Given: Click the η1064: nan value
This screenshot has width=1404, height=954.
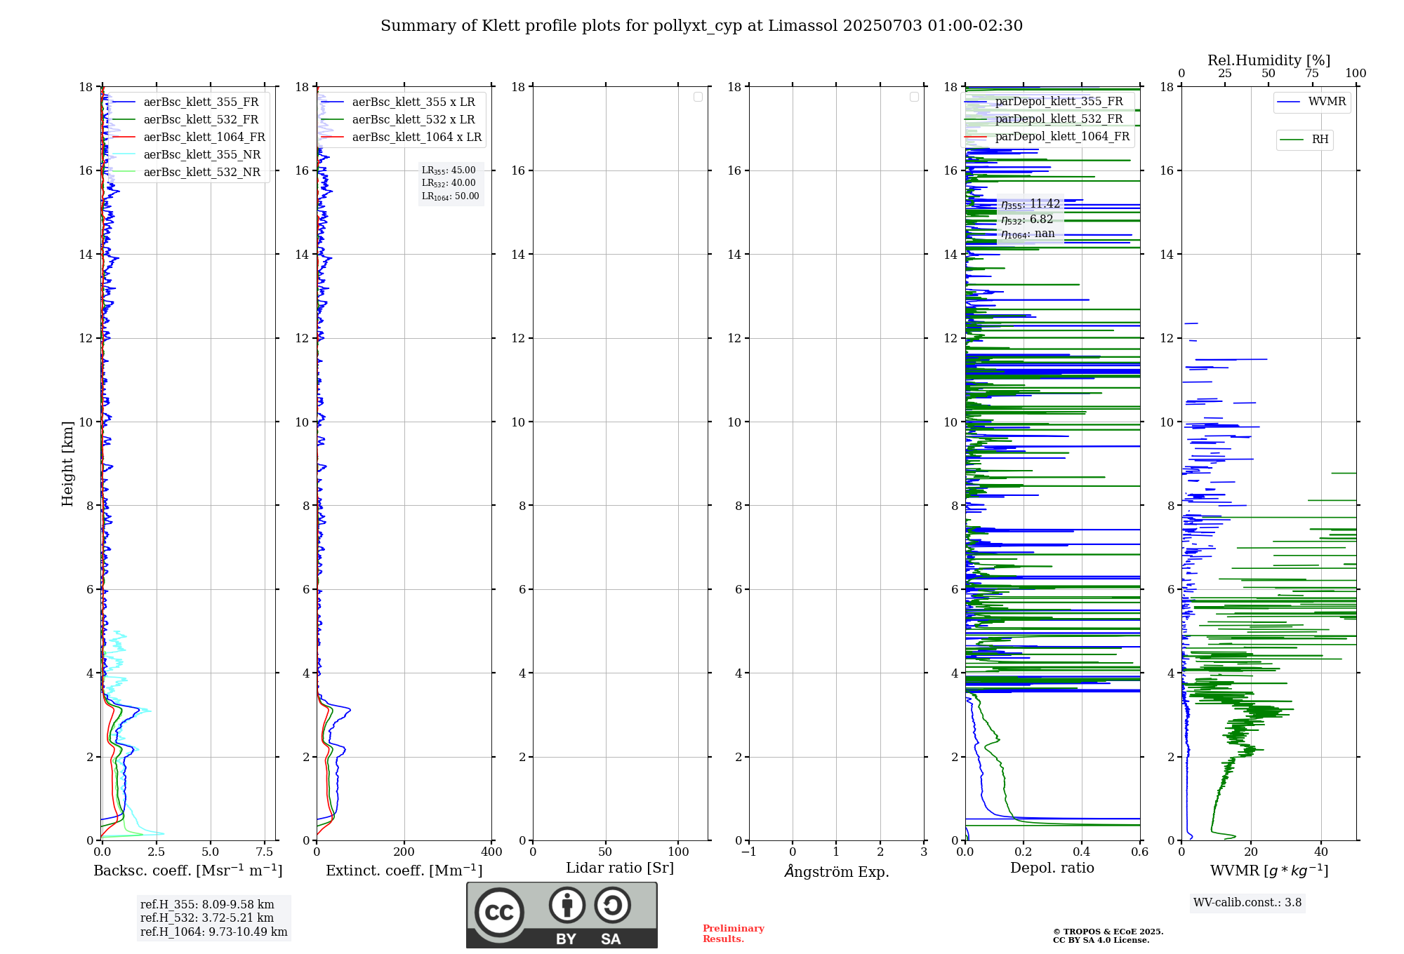Looking at the screenshot, I should [x=1028, y=234].
